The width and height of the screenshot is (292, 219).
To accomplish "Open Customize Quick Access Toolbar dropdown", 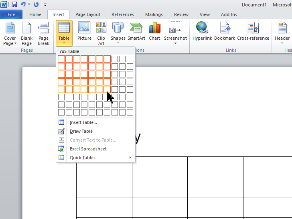I will click(x=45, y=5).
